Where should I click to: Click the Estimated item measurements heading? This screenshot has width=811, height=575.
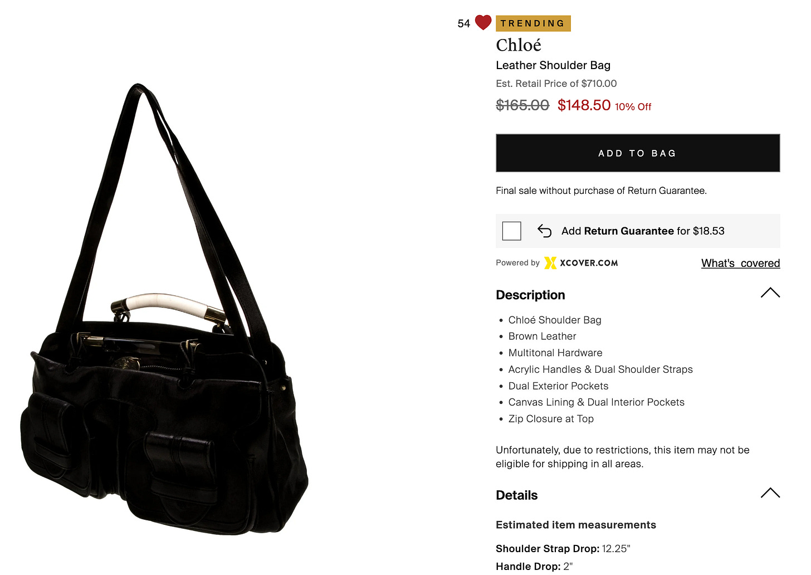(x=576, y=525)
